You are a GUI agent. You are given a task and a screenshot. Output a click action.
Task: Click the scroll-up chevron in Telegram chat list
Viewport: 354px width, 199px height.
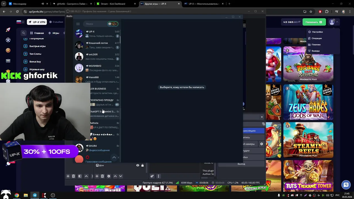coord(114,157)
